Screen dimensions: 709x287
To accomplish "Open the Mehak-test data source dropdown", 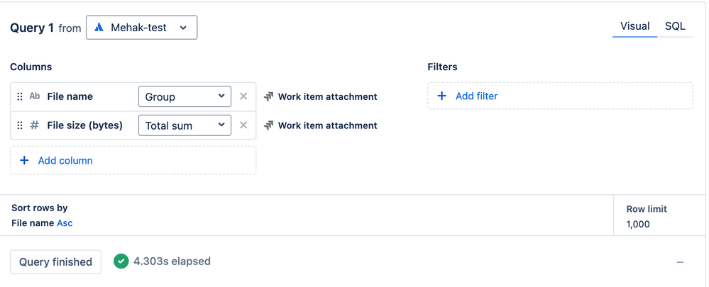I will (x=142, y=28).
